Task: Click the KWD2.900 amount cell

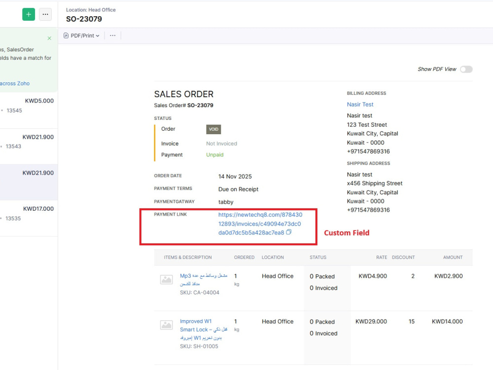Action: (x=448, y=276)
